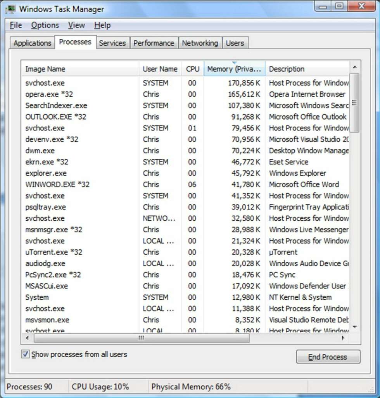380x398 pixels.
Task: Select the devenv.exe *32 process
Action: point(185,139)
